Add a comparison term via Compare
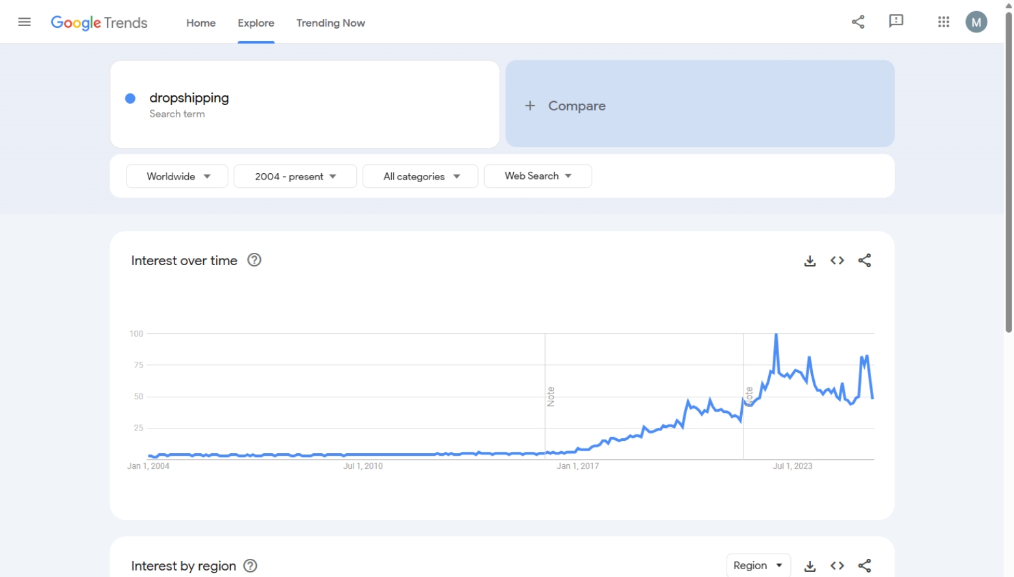 (699, 104)
